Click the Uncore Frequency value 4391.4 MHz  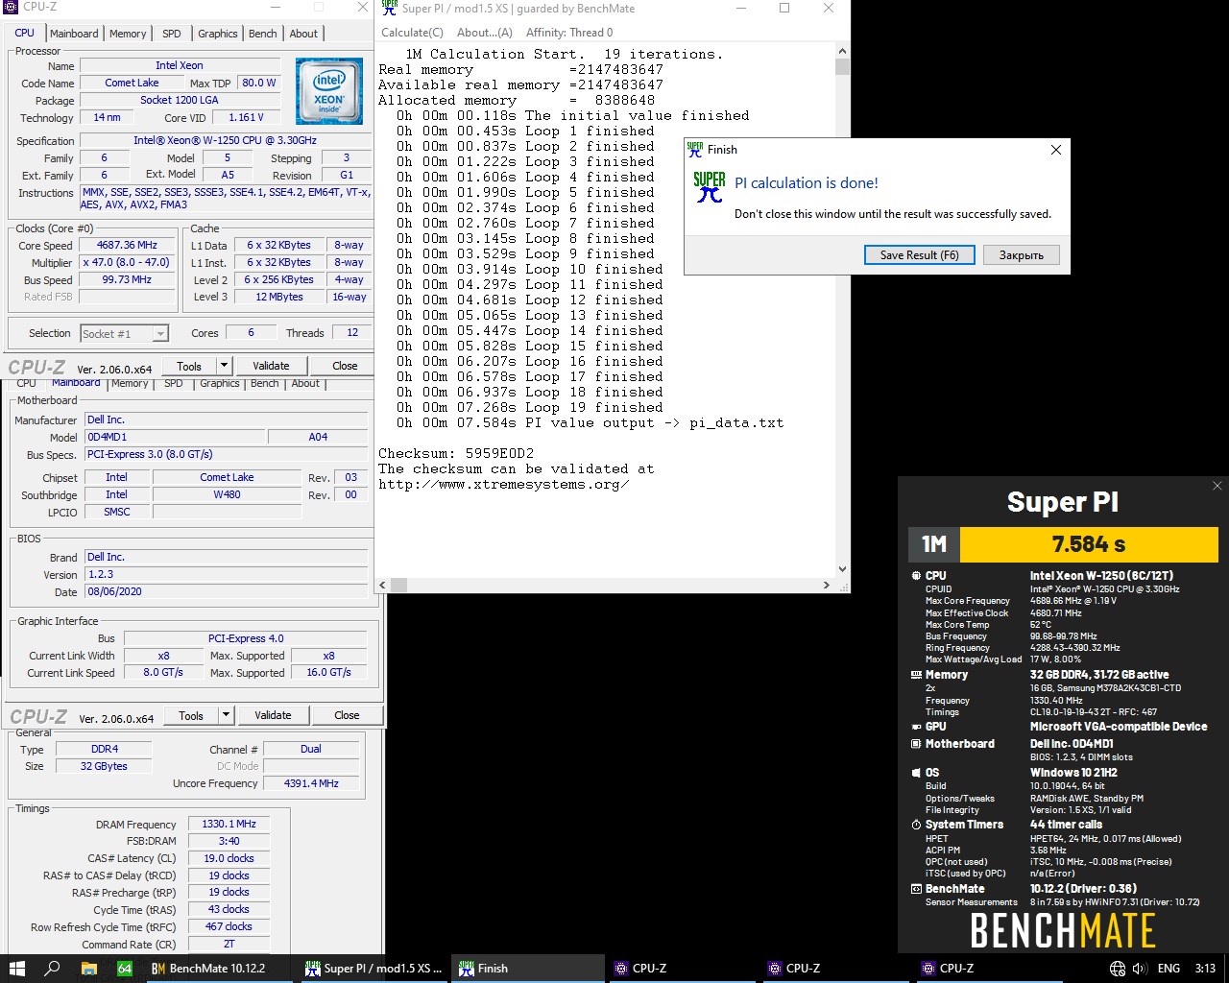pos(311,783)
